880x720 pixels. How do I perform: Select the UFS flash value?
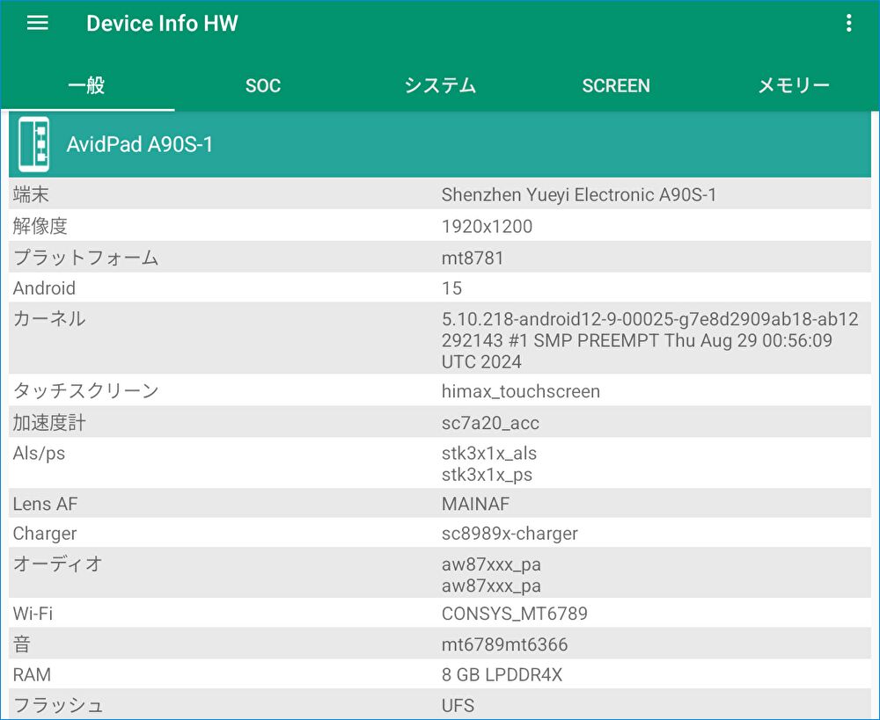point(458,705)
